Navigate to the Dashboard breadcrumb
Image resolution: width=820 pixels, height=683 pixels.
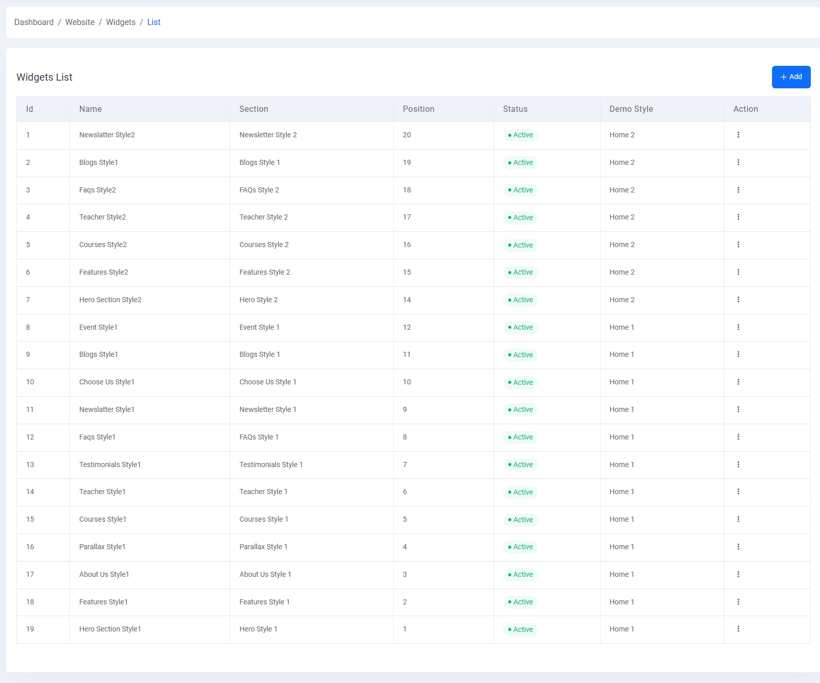tap(34, 22)
